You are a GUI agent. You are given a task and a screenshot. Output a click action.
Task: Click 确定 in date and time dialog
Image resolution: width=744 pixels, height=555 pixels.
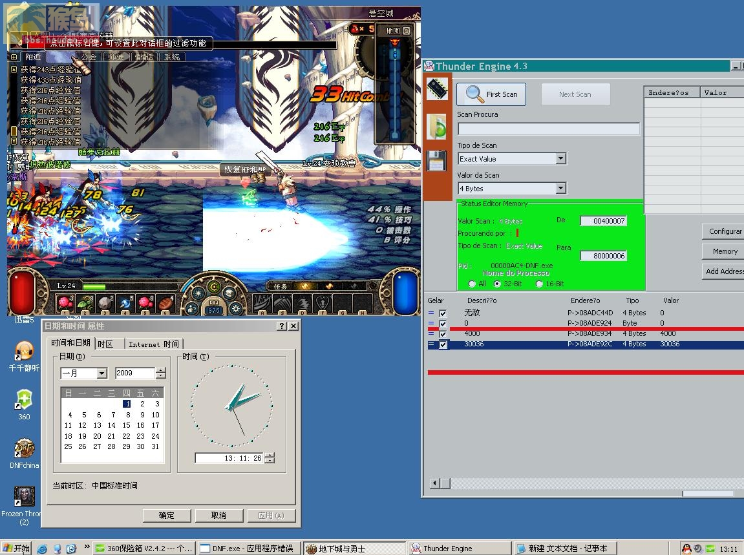click(x=167, y=516)
